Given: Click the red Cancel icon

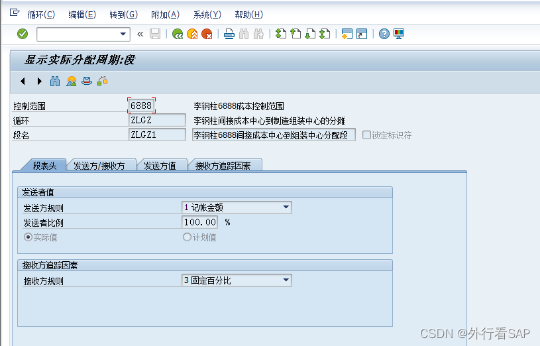Looking at the screenshot, I should pos(207,34).
